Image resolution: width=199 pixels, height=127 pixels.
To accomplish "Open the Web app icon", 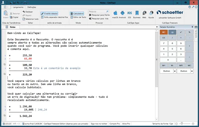I will [144, 15].
